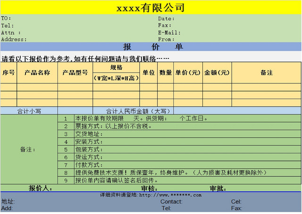Click note 3 '交货地址:' line
The width and height of the screenshot is (302, 214).
tap(188, 134)
